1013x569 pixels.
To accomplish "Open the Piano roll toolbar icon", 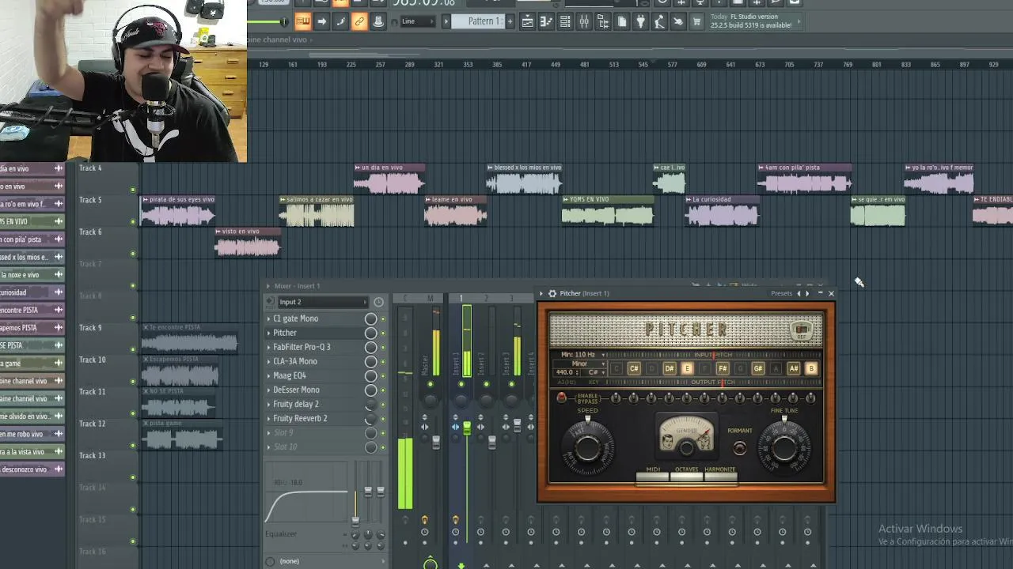I will tap(546, 22).
